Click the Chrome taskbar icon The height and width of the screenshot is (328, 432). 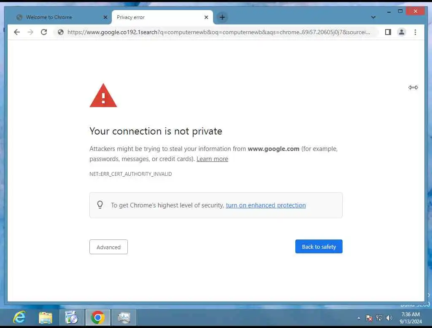pyautogui.click(x=98, y=317)
